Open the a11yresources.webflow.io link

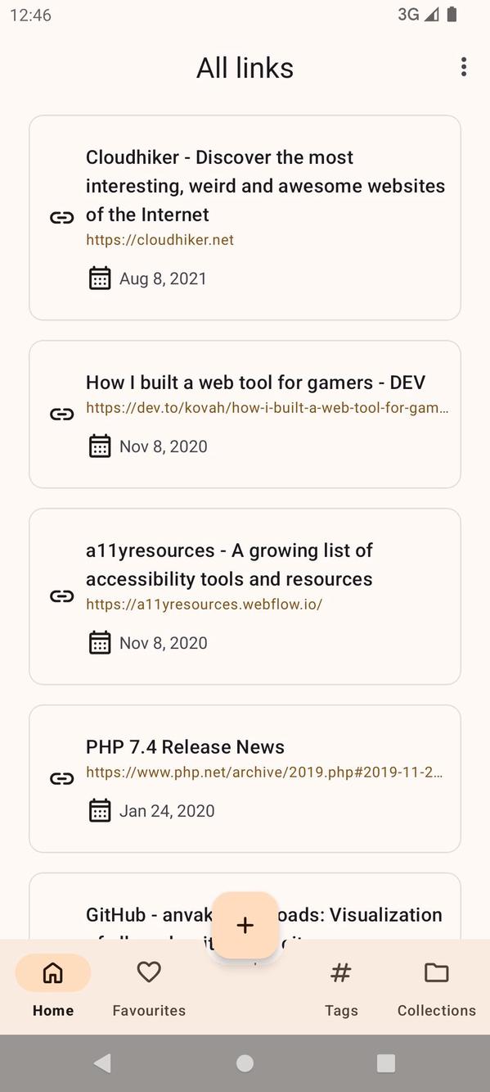tap(205, 604)
